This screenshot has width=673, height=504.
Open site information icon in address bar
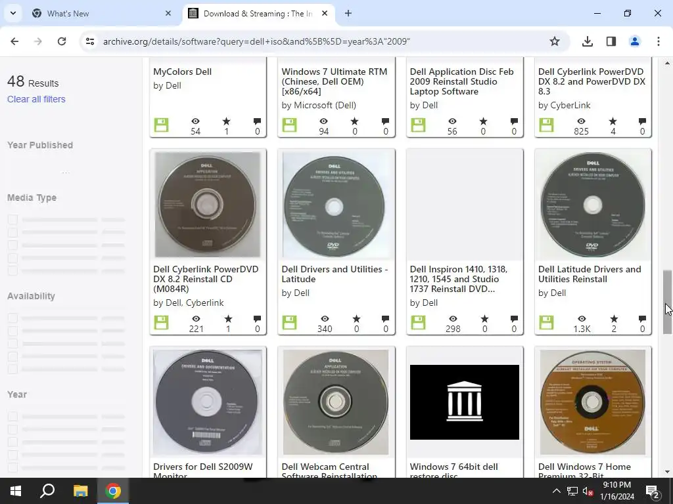point(90,41)
